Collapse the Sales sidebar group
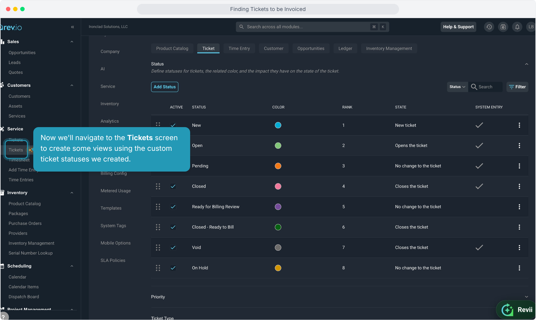 (72, 42)
